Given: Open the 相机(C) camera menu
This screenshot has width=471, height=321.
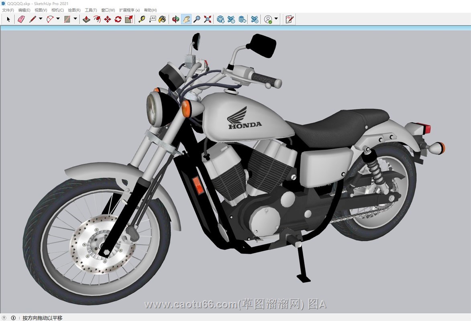Looking at the screenshot, I should click(x=57, y=10).
